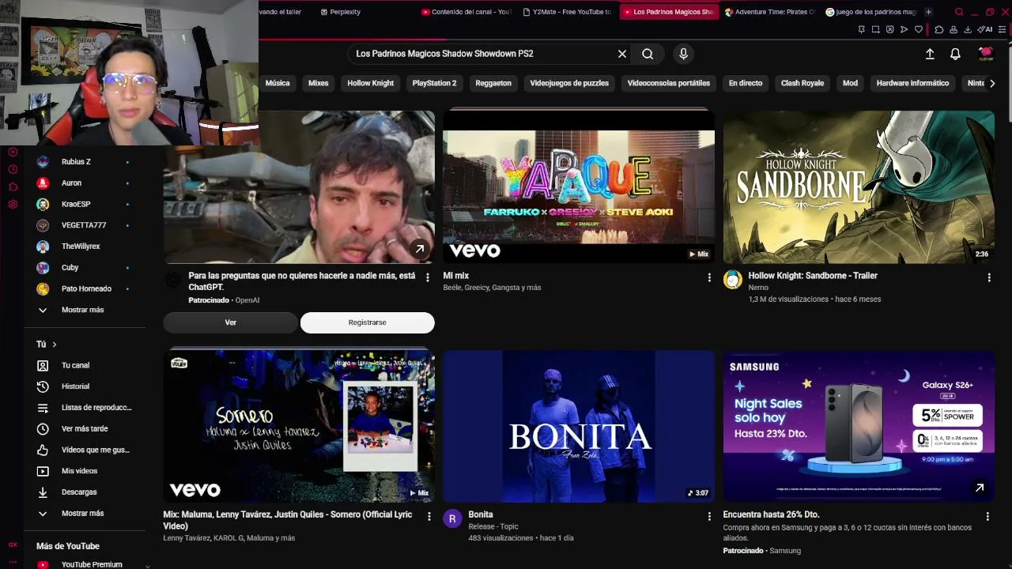Open Nemo channel avatar
Image resolution: width=1012 pixels, height=569 pixels.
click(x=733, y=280)
